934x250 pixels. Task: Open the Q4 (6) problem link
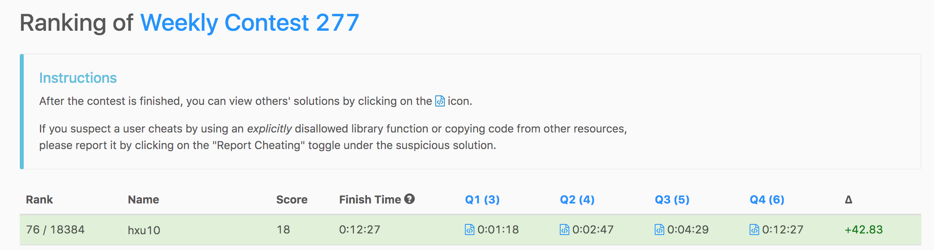coord(767,200)
